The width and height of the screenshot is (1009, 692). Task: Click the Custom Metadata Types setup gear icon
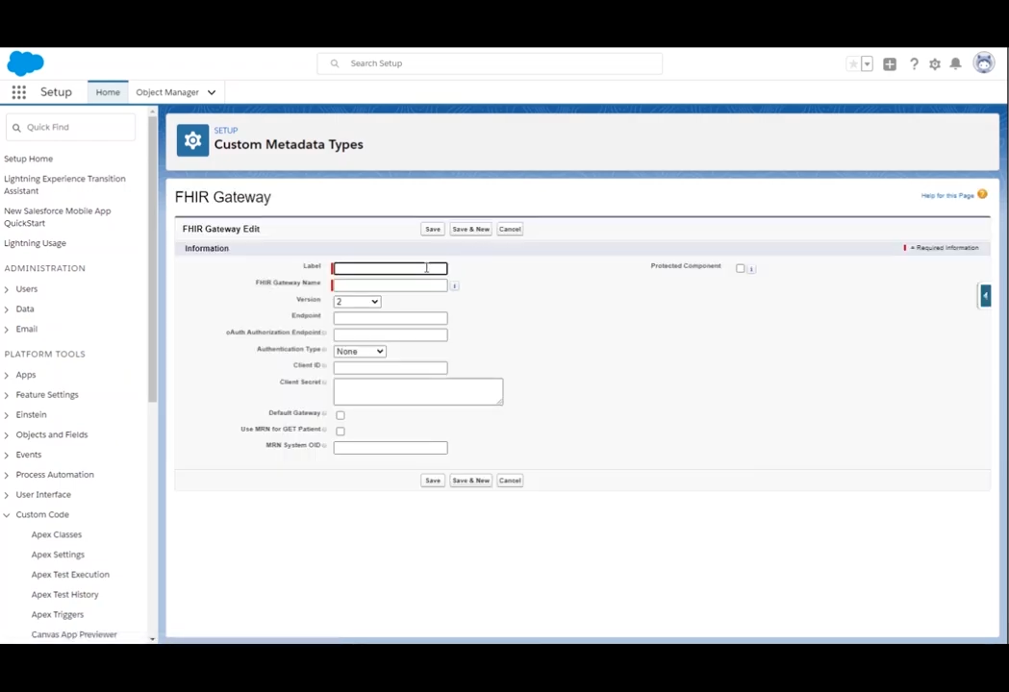point(192,140)
